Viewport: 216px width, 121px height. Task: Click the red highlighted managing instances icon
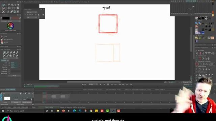click(x=197, y=64)
